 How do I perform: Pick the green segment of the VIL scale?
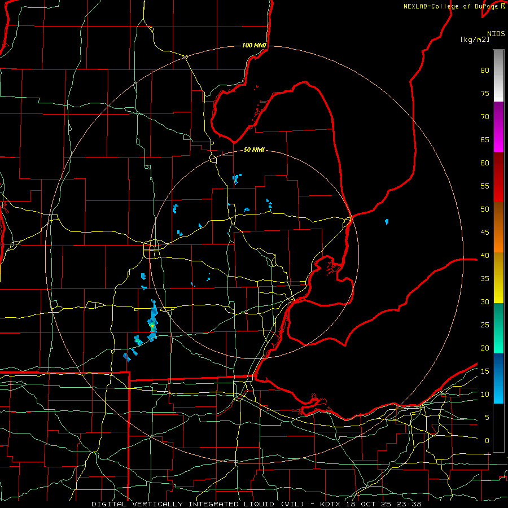[498, 328]
